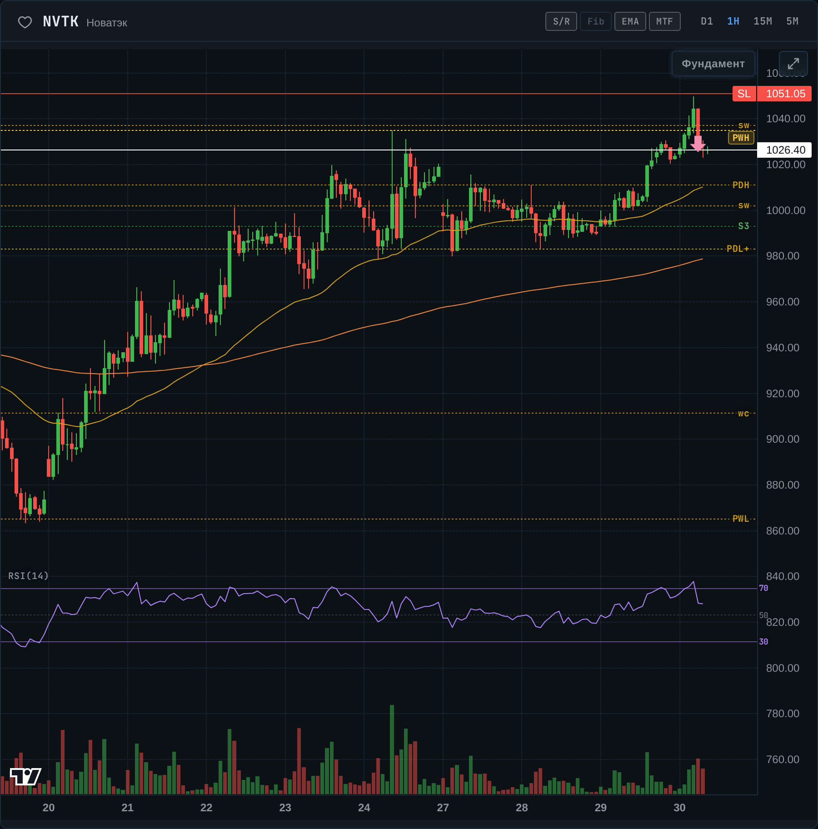Click the NVTK ticker title
Image resolution: width=818 pixels, height=829 pixels.
click(61, 21)
